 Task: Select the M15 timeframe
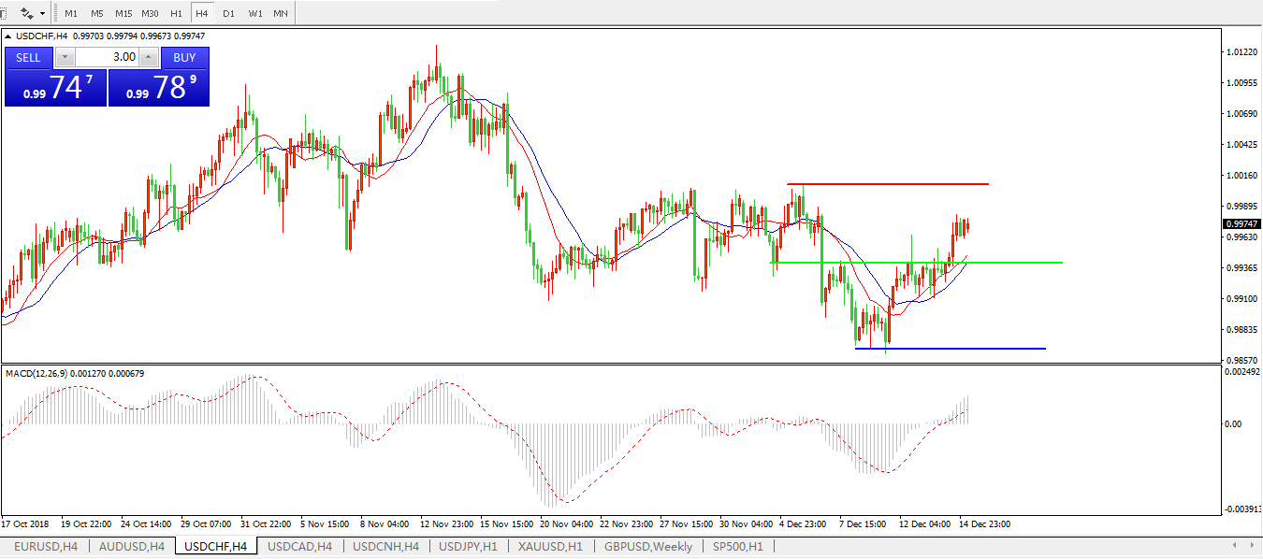point(123,14)
